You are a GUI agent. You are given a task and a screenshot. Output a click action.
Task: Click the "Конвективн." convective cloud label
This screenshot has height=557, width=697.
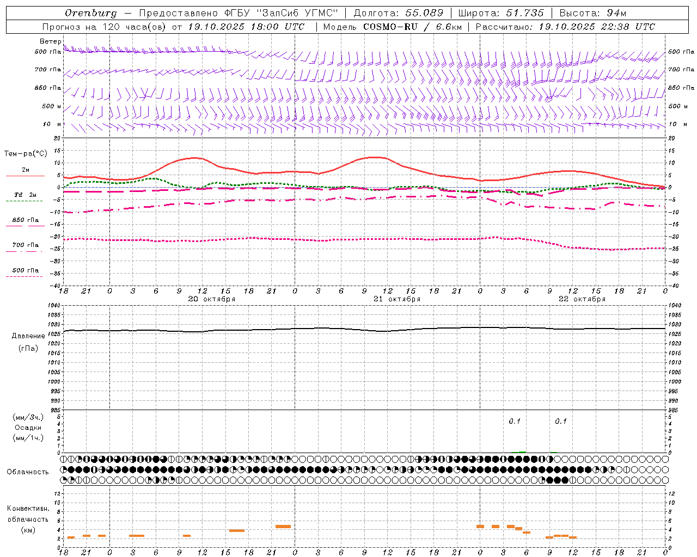28,509
